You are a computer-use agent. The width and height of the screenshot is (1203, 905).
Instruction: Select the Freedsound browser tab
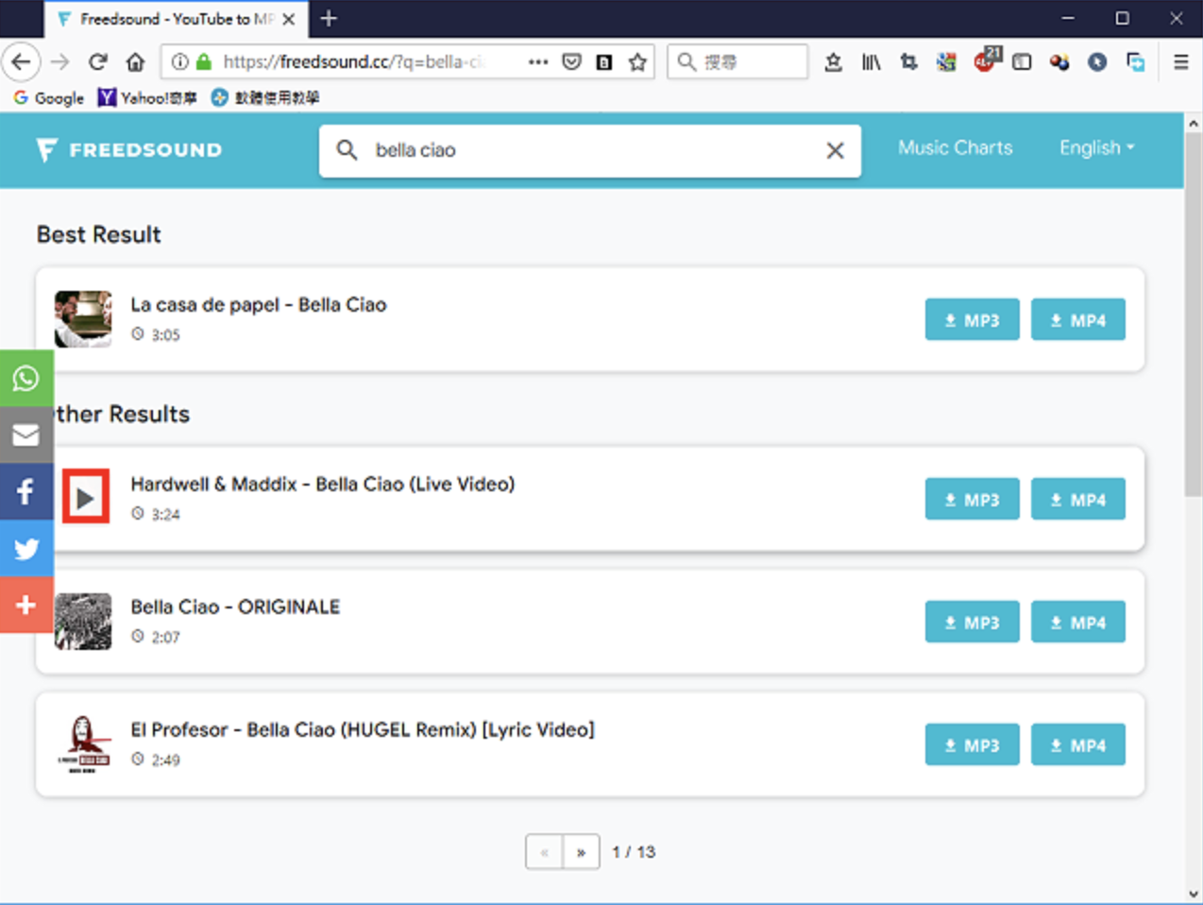pyautogui.click(x=175, y=19)
